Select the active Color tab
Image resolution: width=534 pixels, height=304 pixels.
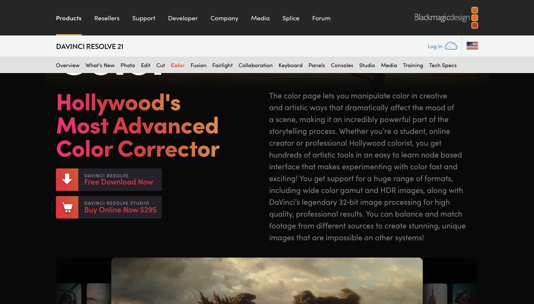pos(178,65)
